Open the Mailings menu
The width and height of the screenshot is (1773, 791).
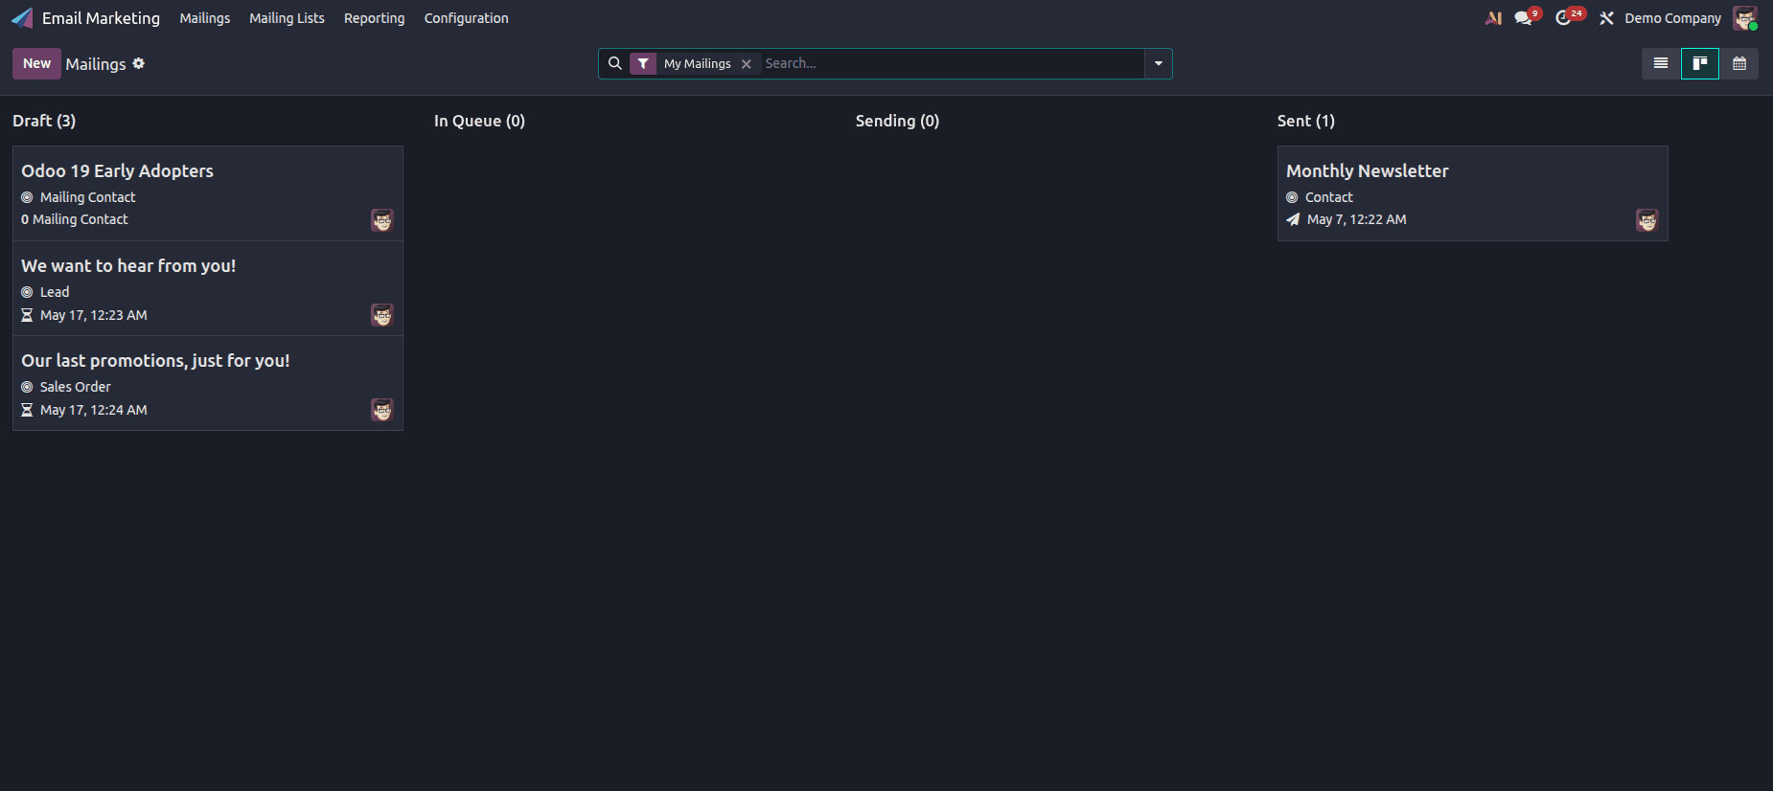tap(205, 18)
